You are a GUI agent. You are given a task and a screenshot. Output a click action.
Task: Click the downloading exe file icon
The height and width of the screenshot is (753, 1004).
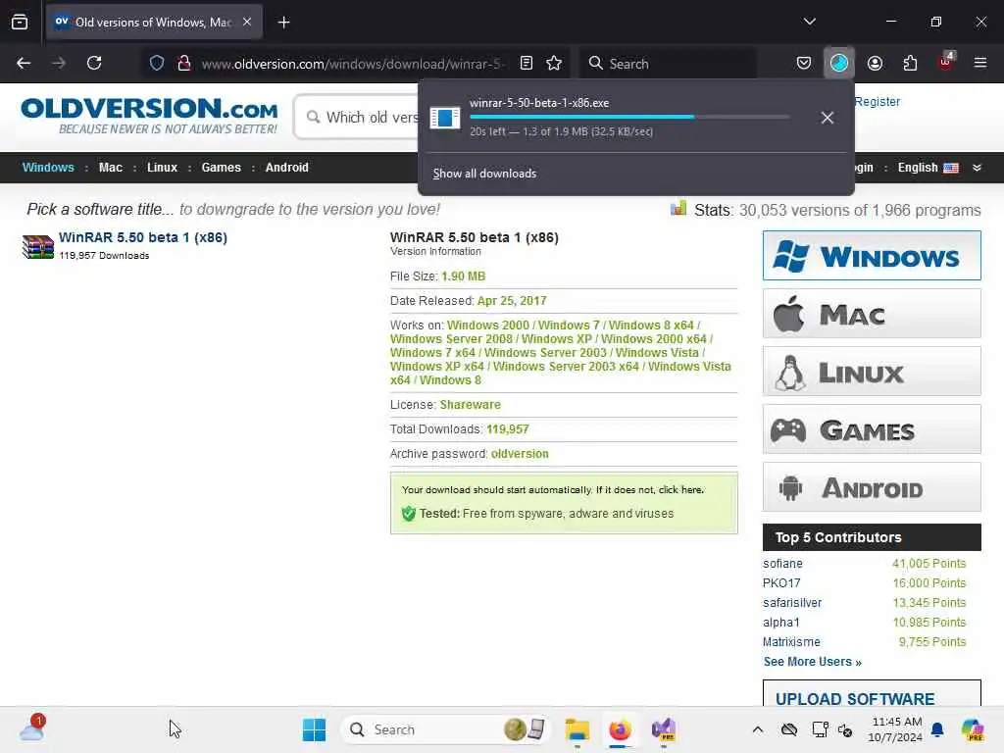(445, 118)
